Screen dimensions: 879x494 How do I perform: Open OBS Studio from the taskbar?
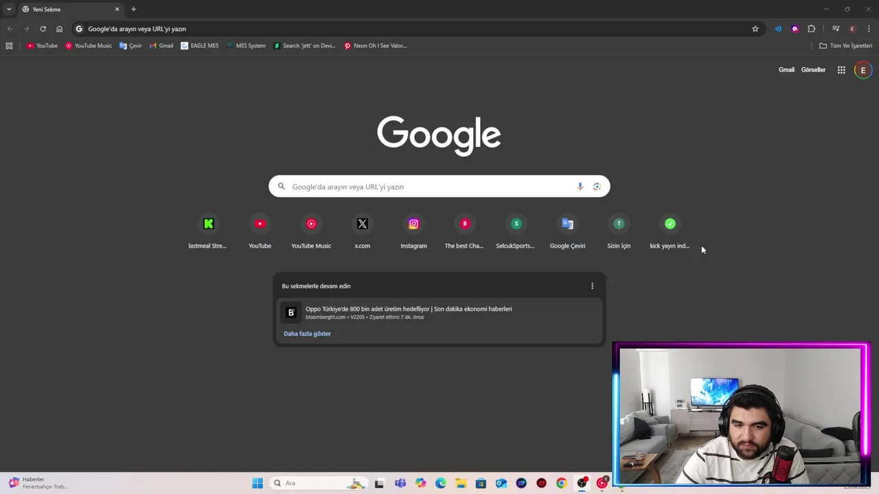click(582, 483)
